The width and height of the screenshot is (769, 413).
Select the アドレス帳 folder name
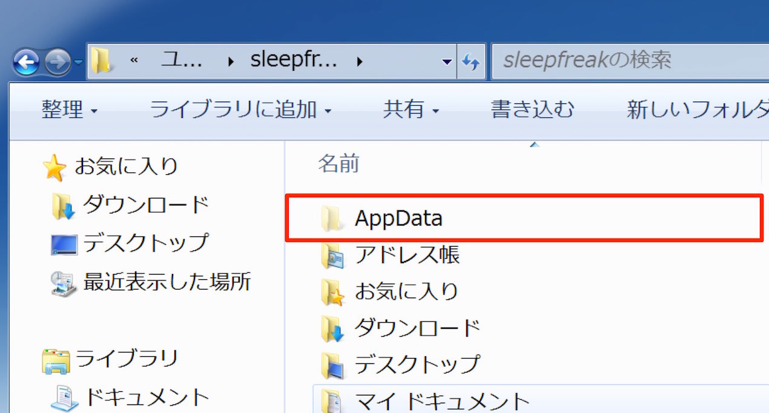click(407, 255)
